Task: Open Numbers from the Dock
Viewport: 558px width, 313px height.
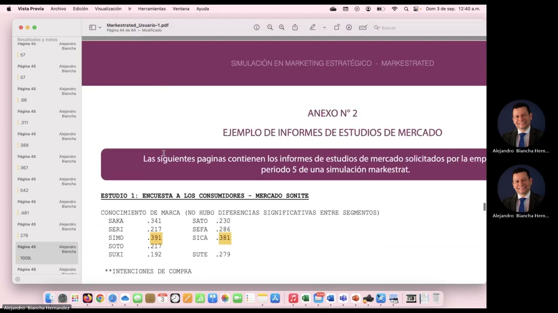Action: pyautogui.click(x=200, y=298)
